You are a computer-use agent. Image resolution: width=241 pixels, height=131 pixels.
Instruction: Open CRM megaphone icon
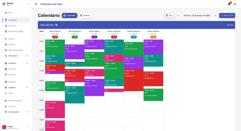pyautogui.click(x=6, y=93)
